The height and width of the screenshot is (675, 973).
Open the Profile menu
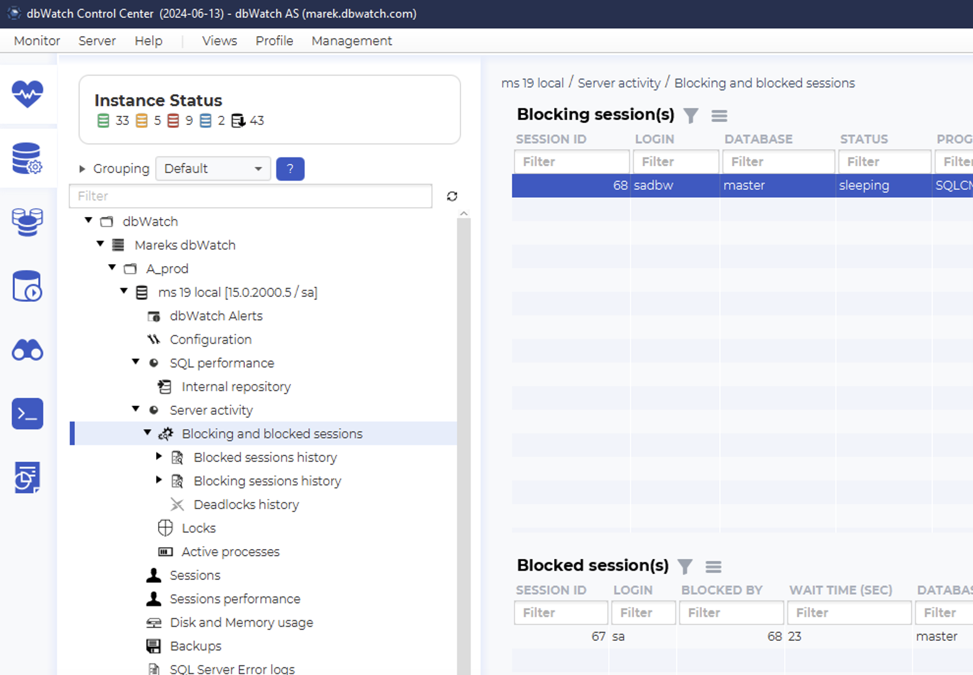pos(274,41)
